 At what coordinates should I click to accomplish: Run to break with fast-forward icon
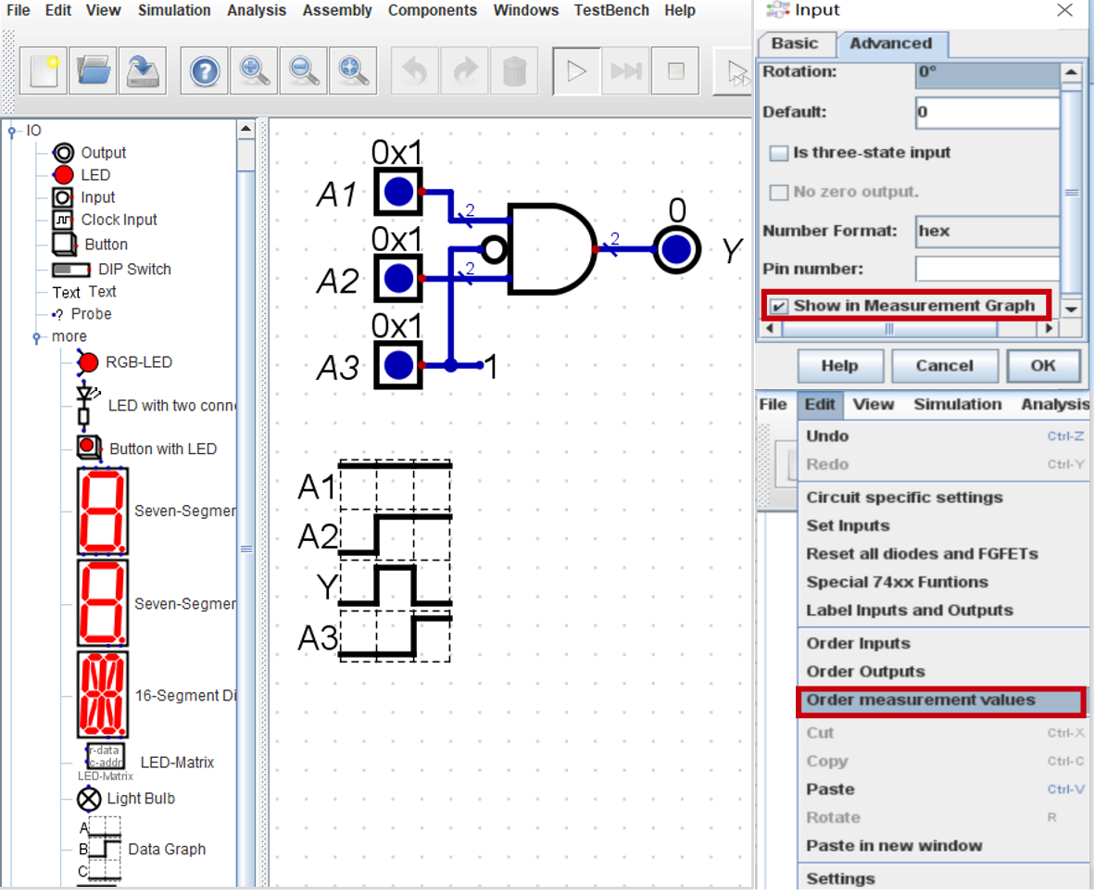click(x=625, y=70)
